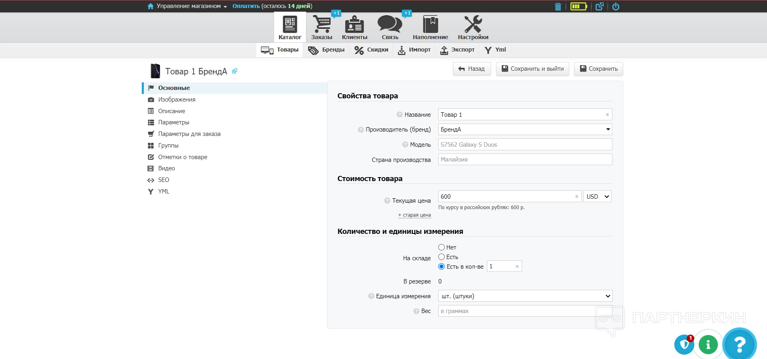The width and height of the screenshot is (767, 359).
Task: Select the Есть в кол-ве radio button
Action: point(441,267)
